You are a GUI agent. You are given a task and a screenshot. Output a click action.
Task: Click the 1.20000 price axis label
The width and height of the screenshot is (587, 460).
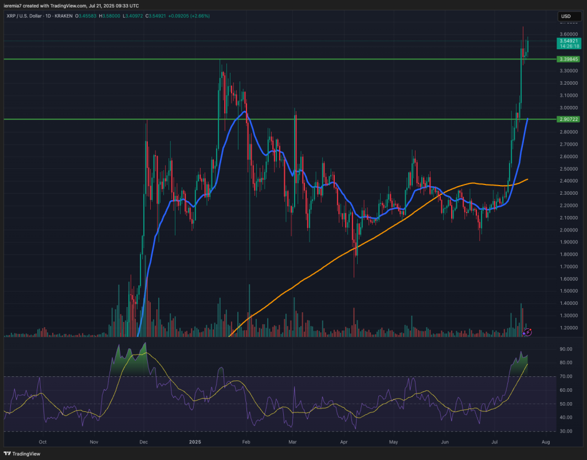[569, 328]
